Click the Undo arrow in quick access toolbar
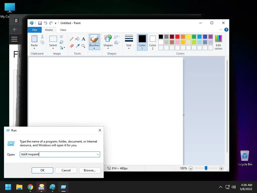 click(45, 23)
